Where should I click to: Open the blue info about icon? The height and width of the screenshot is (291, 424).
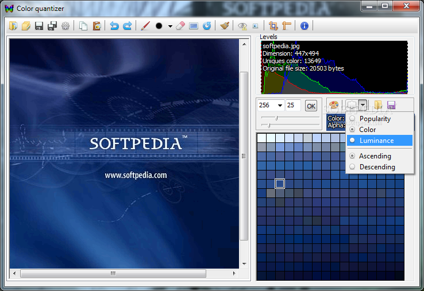pyautogui.click(x=304, y=26)
